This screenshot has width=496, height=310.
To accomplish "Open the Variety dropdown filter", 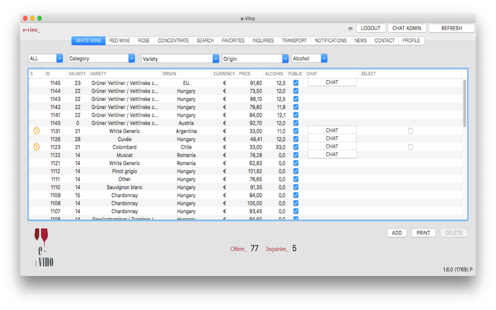I will pos(180,58).
